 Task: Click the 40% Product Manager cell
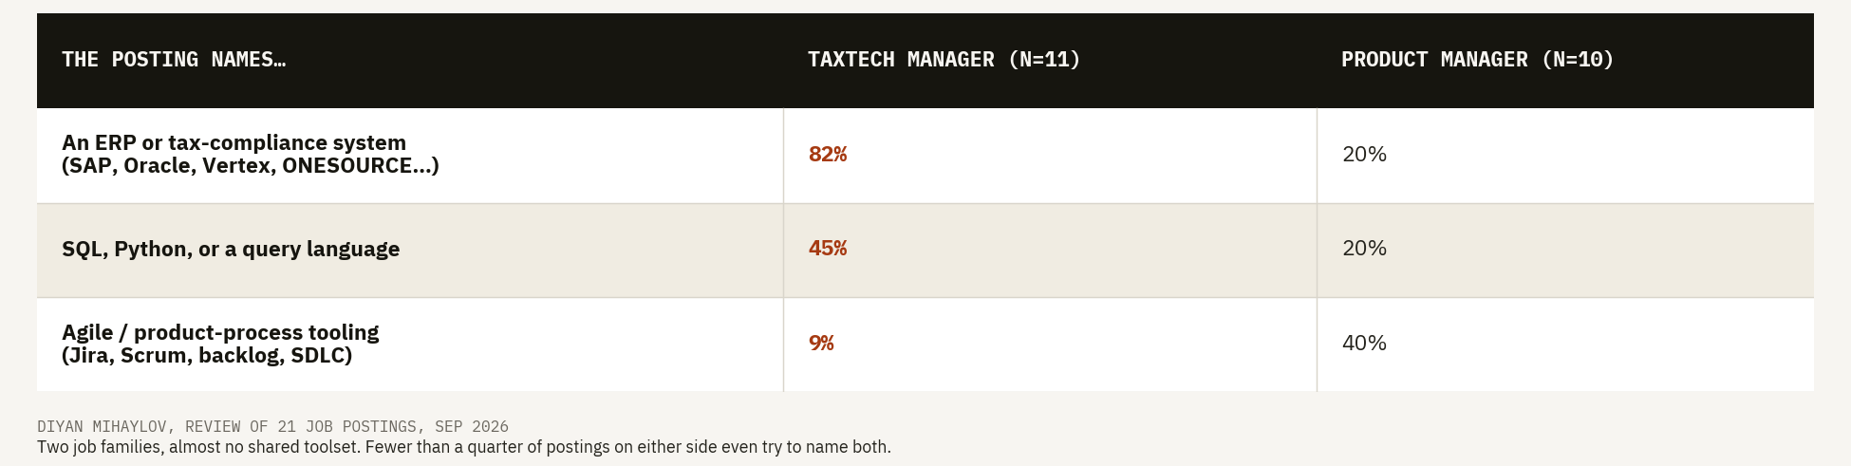(1565, 345)
